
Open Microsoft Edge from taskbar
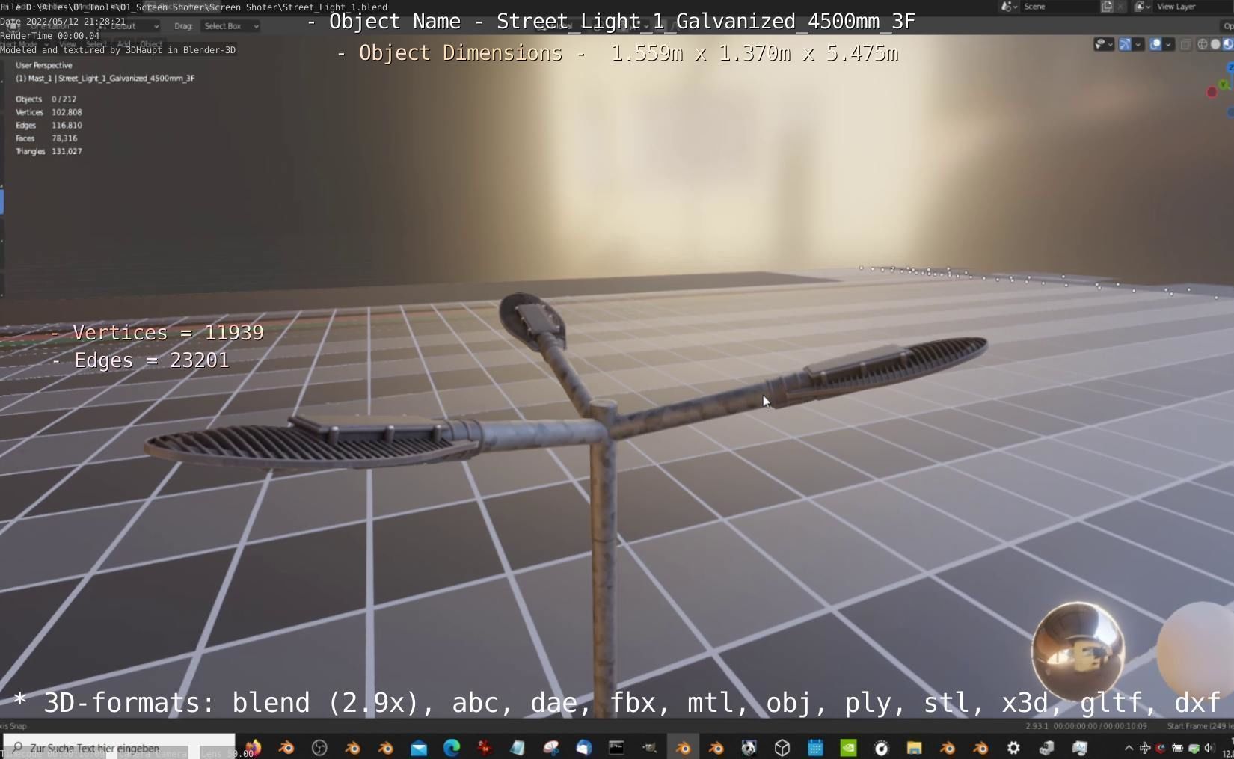[x=452, y=747]
